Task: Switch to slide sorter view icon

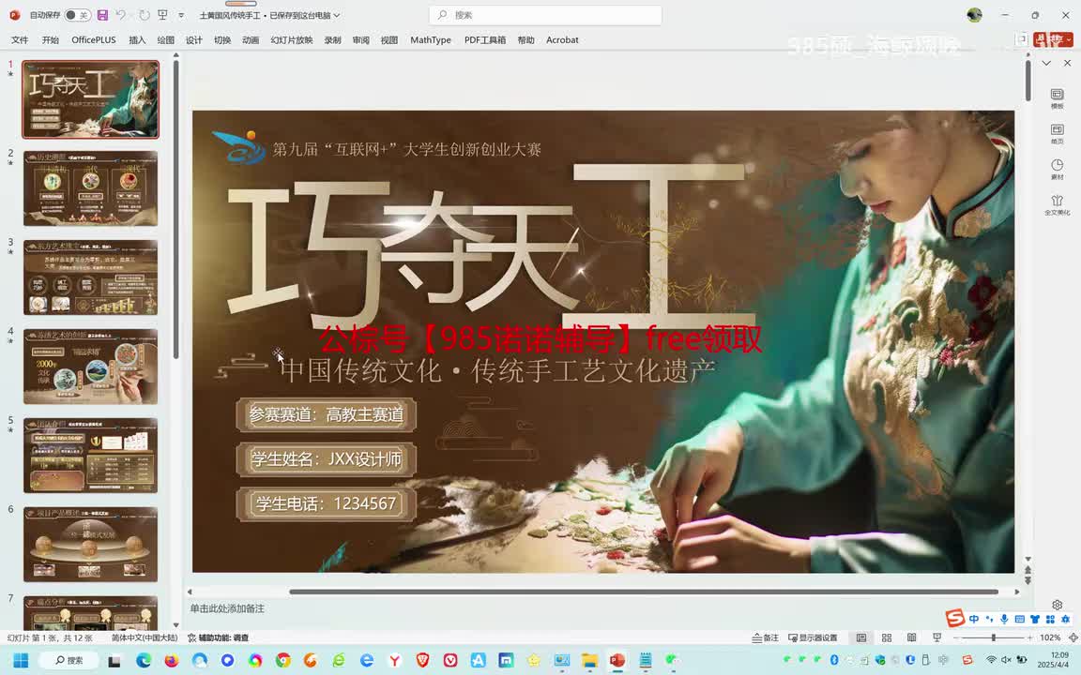Action: pos(887,637)
